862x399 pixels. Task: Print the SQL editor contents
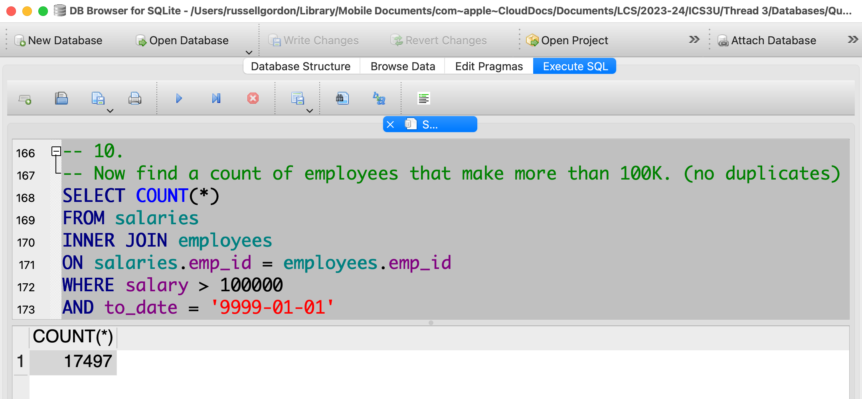(x=135, y=99)
